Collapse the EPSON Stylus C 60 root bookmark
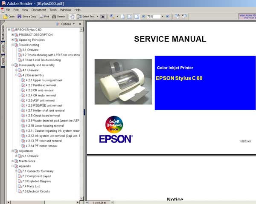Screen dimensions: 256x204 click(9, 30)
